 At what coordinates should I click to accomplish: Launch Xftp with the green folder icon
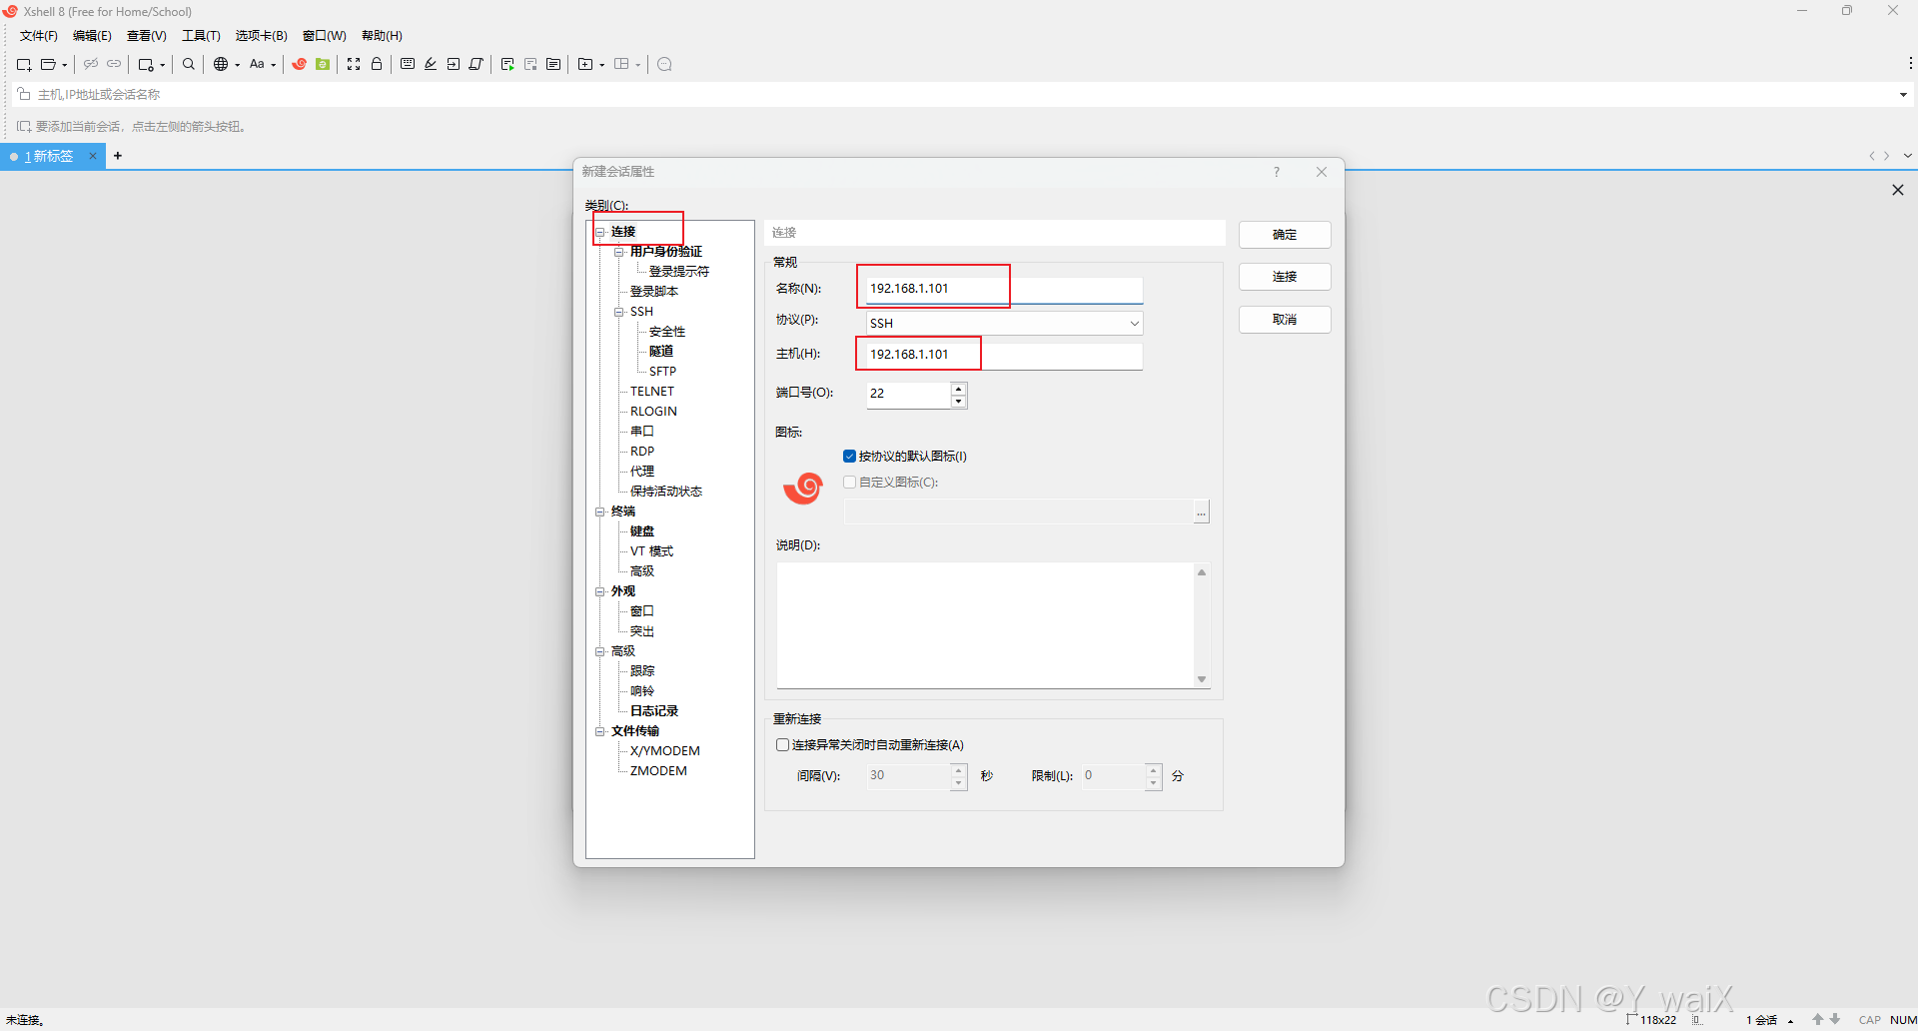pyautogui.click(x=323, y=64)
